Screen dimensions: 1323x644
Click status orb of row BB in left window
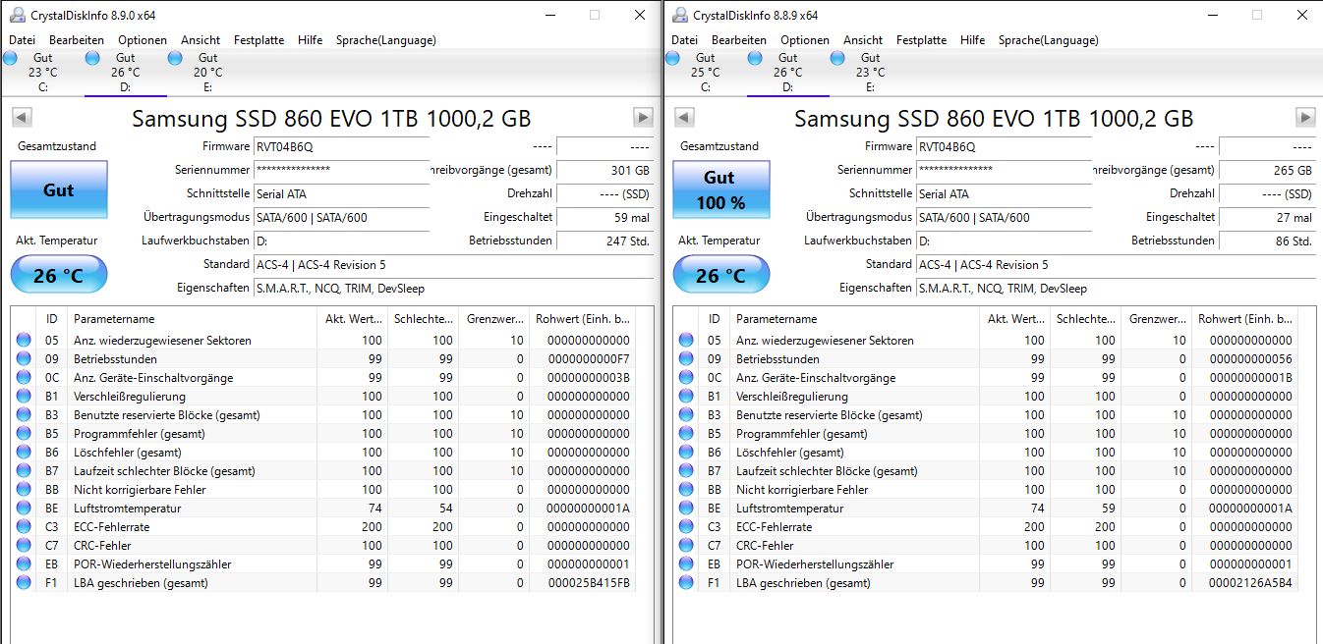[x=24, y=490]
